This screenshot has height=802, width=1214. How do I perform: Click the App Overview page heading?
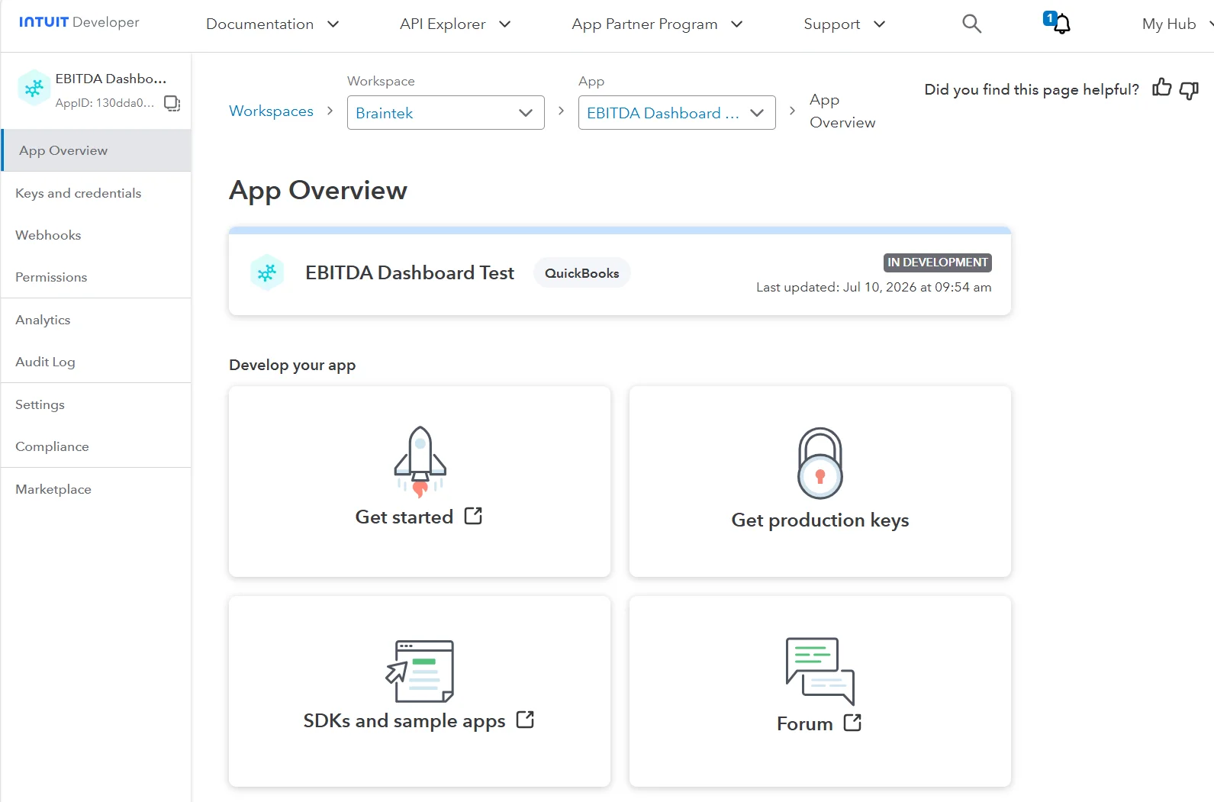[318, 191]
